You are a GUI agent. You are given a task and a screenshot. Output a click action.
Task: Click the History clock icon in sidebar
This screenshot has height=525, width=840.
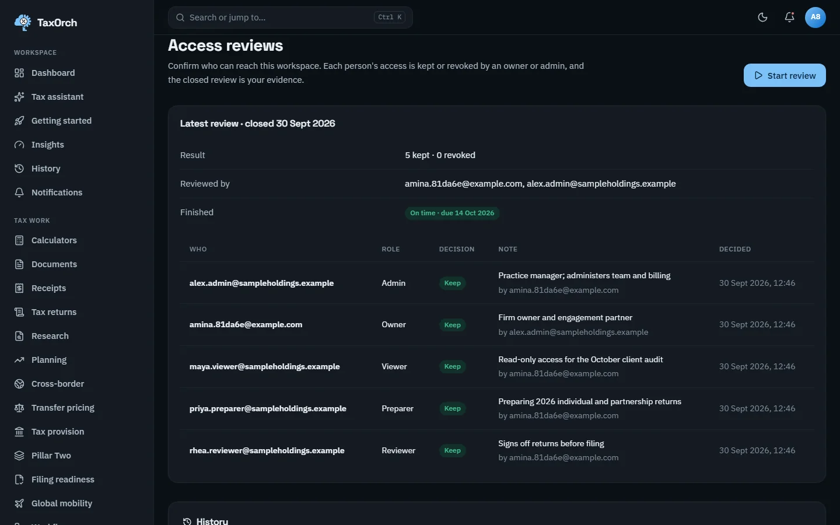[x=19, y=169]
